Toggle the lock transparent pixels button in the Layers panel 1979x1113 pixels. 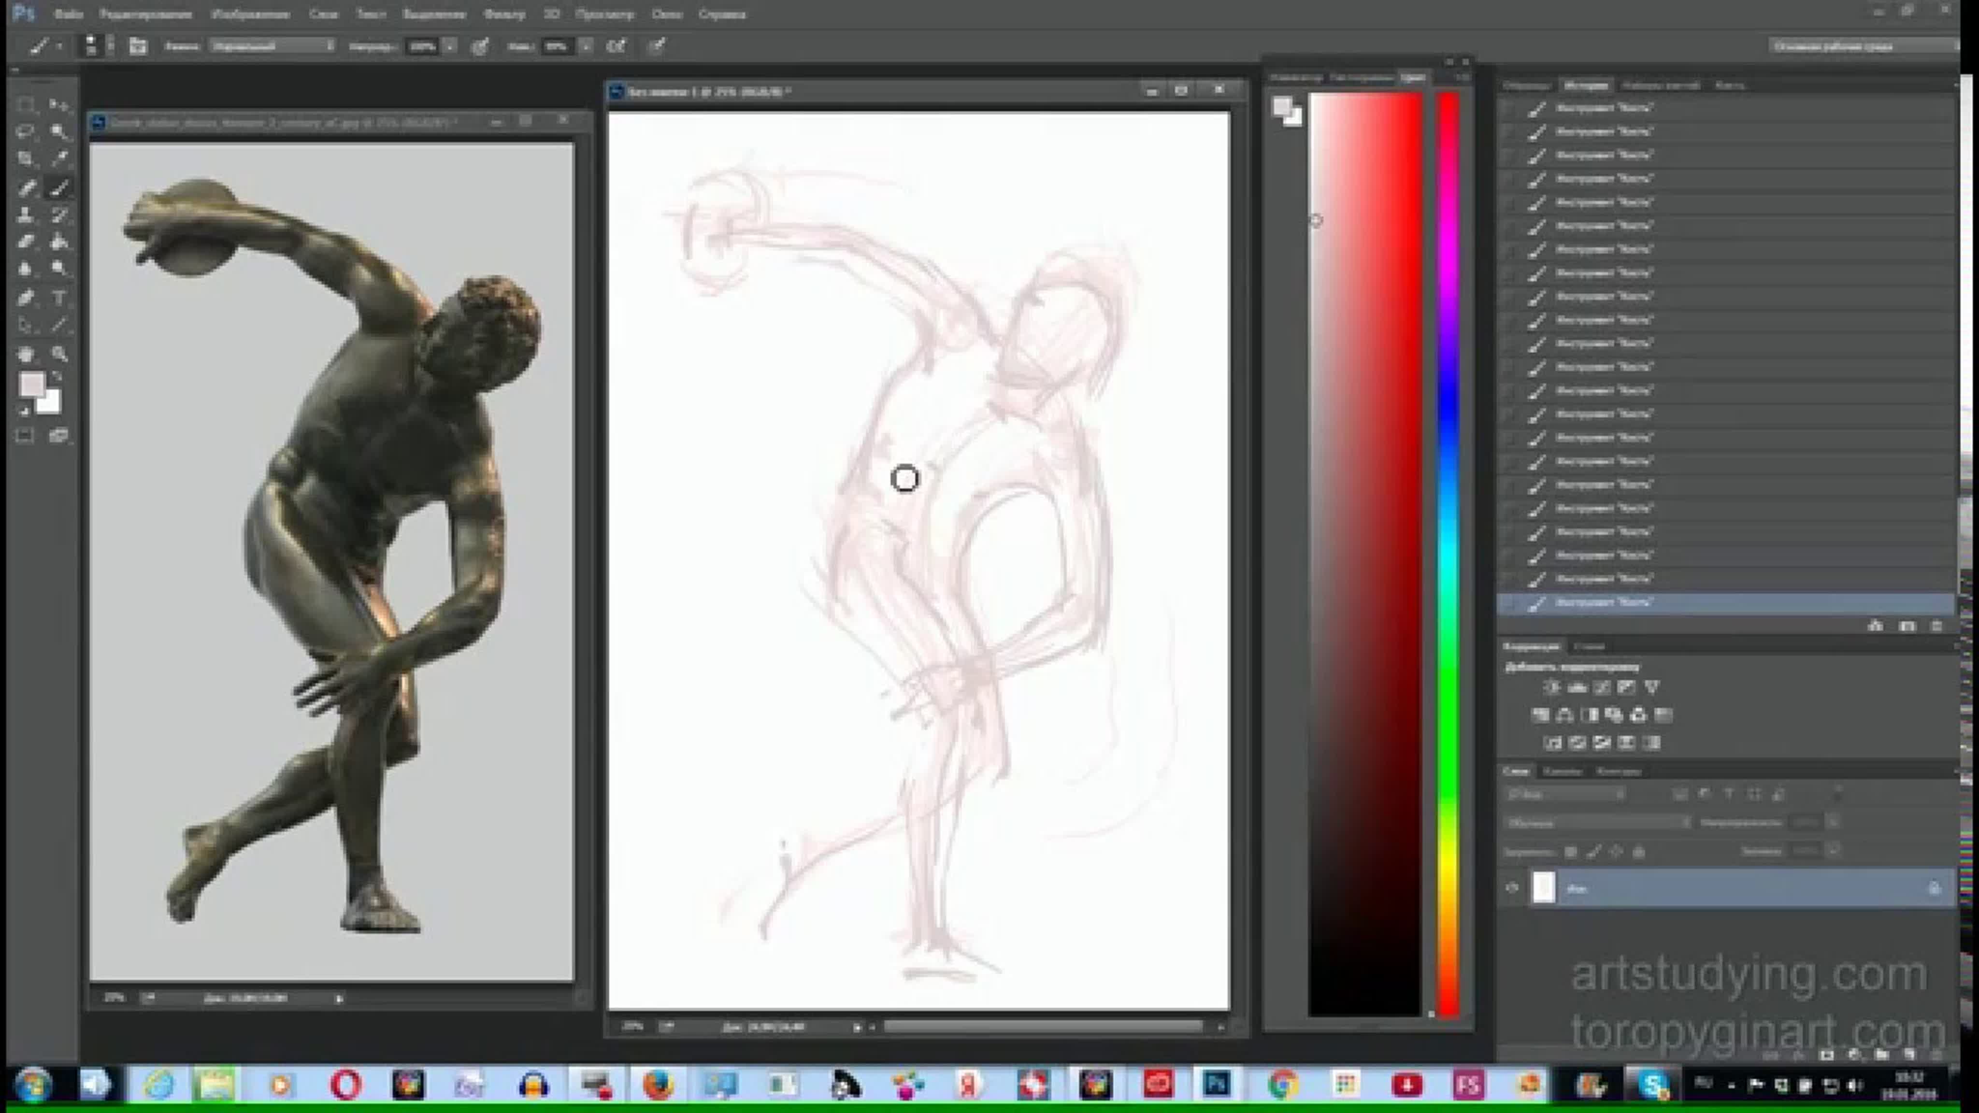1571,852
